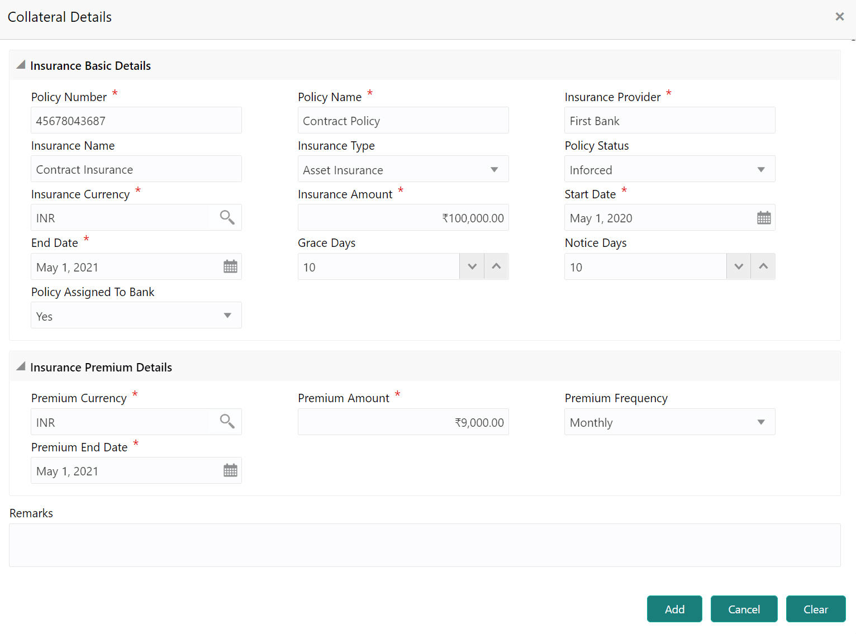Select the Policy Number field
This screenshot has width=856, height=634.
136,120
